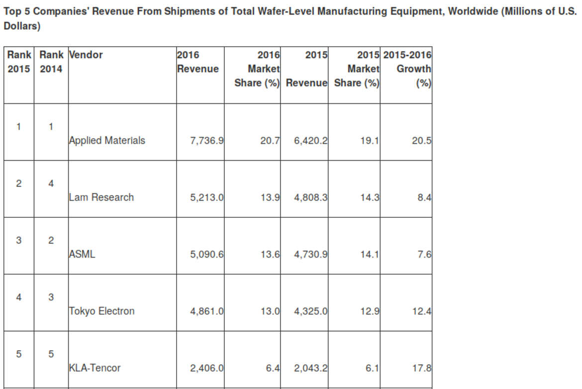Click the growth value 17.8
Image resolution: width=582 pixels, height=389 pixels.
click(422, 368)
